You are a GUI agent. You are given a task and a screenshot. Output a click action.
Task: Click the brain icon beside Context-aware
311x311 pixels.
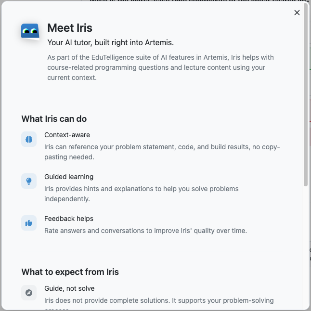(x=29, y=139)
